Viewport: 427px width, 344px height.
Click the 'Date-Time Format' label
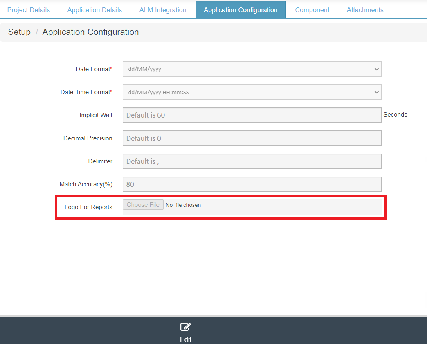point(86,92)
